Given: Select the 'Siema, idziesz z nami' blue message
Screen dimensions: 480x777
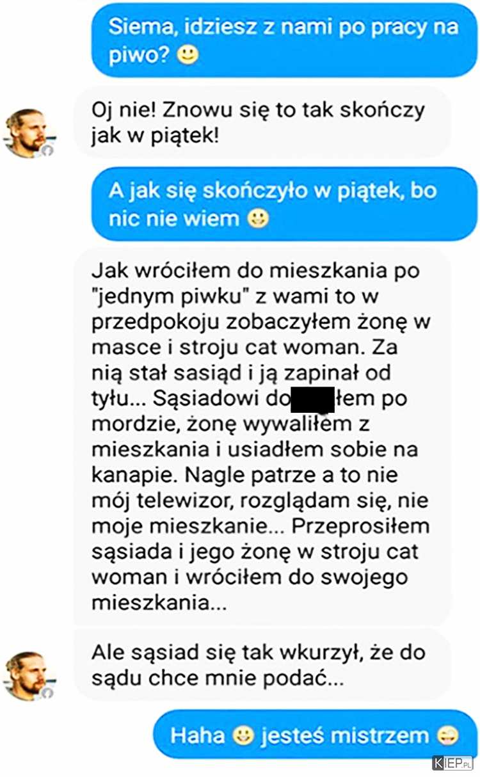Looking at the screenshot, I should tap(284, 40).
